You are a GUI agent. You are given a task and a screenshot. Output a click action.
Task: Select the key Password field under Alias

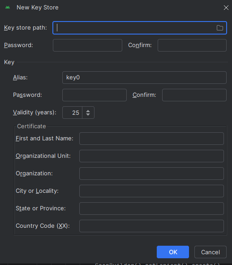coord(95,95)
